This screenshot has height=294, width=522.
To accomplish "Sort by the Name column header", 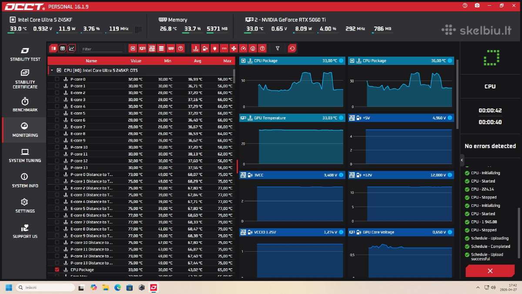I will coord(91,61).
